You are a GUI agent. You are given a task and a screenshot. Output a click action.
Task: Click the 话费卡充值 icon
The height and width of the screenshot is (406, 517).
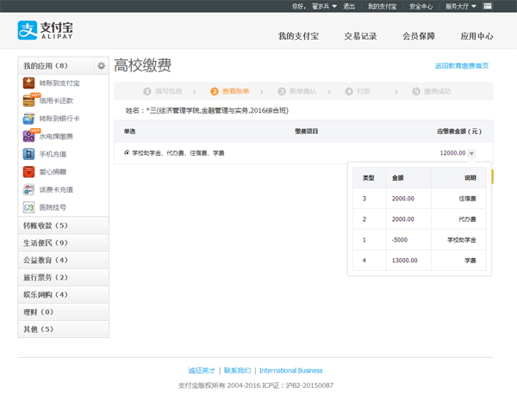28,189
